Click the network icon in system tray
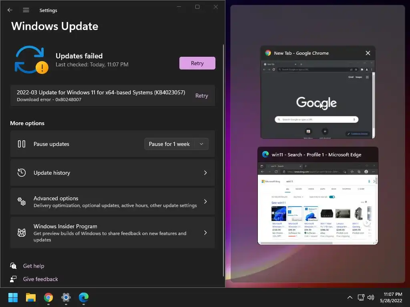Screen dimensions: 410x307 click(x=361, y=297)
